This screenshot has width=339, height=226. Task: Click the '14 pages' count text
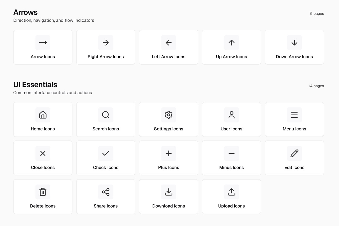pyautogui.click(x=316, y=86)
